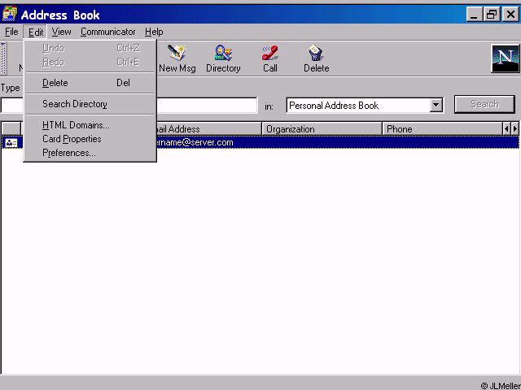The width and height of the screenshot is (521, 390).
Task: Sort by Phone column header
Action: click(x=442, y=128)
